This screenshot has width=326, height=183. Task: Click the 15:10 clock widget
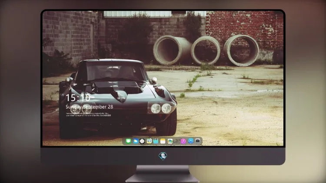click(x=78, y=98)
